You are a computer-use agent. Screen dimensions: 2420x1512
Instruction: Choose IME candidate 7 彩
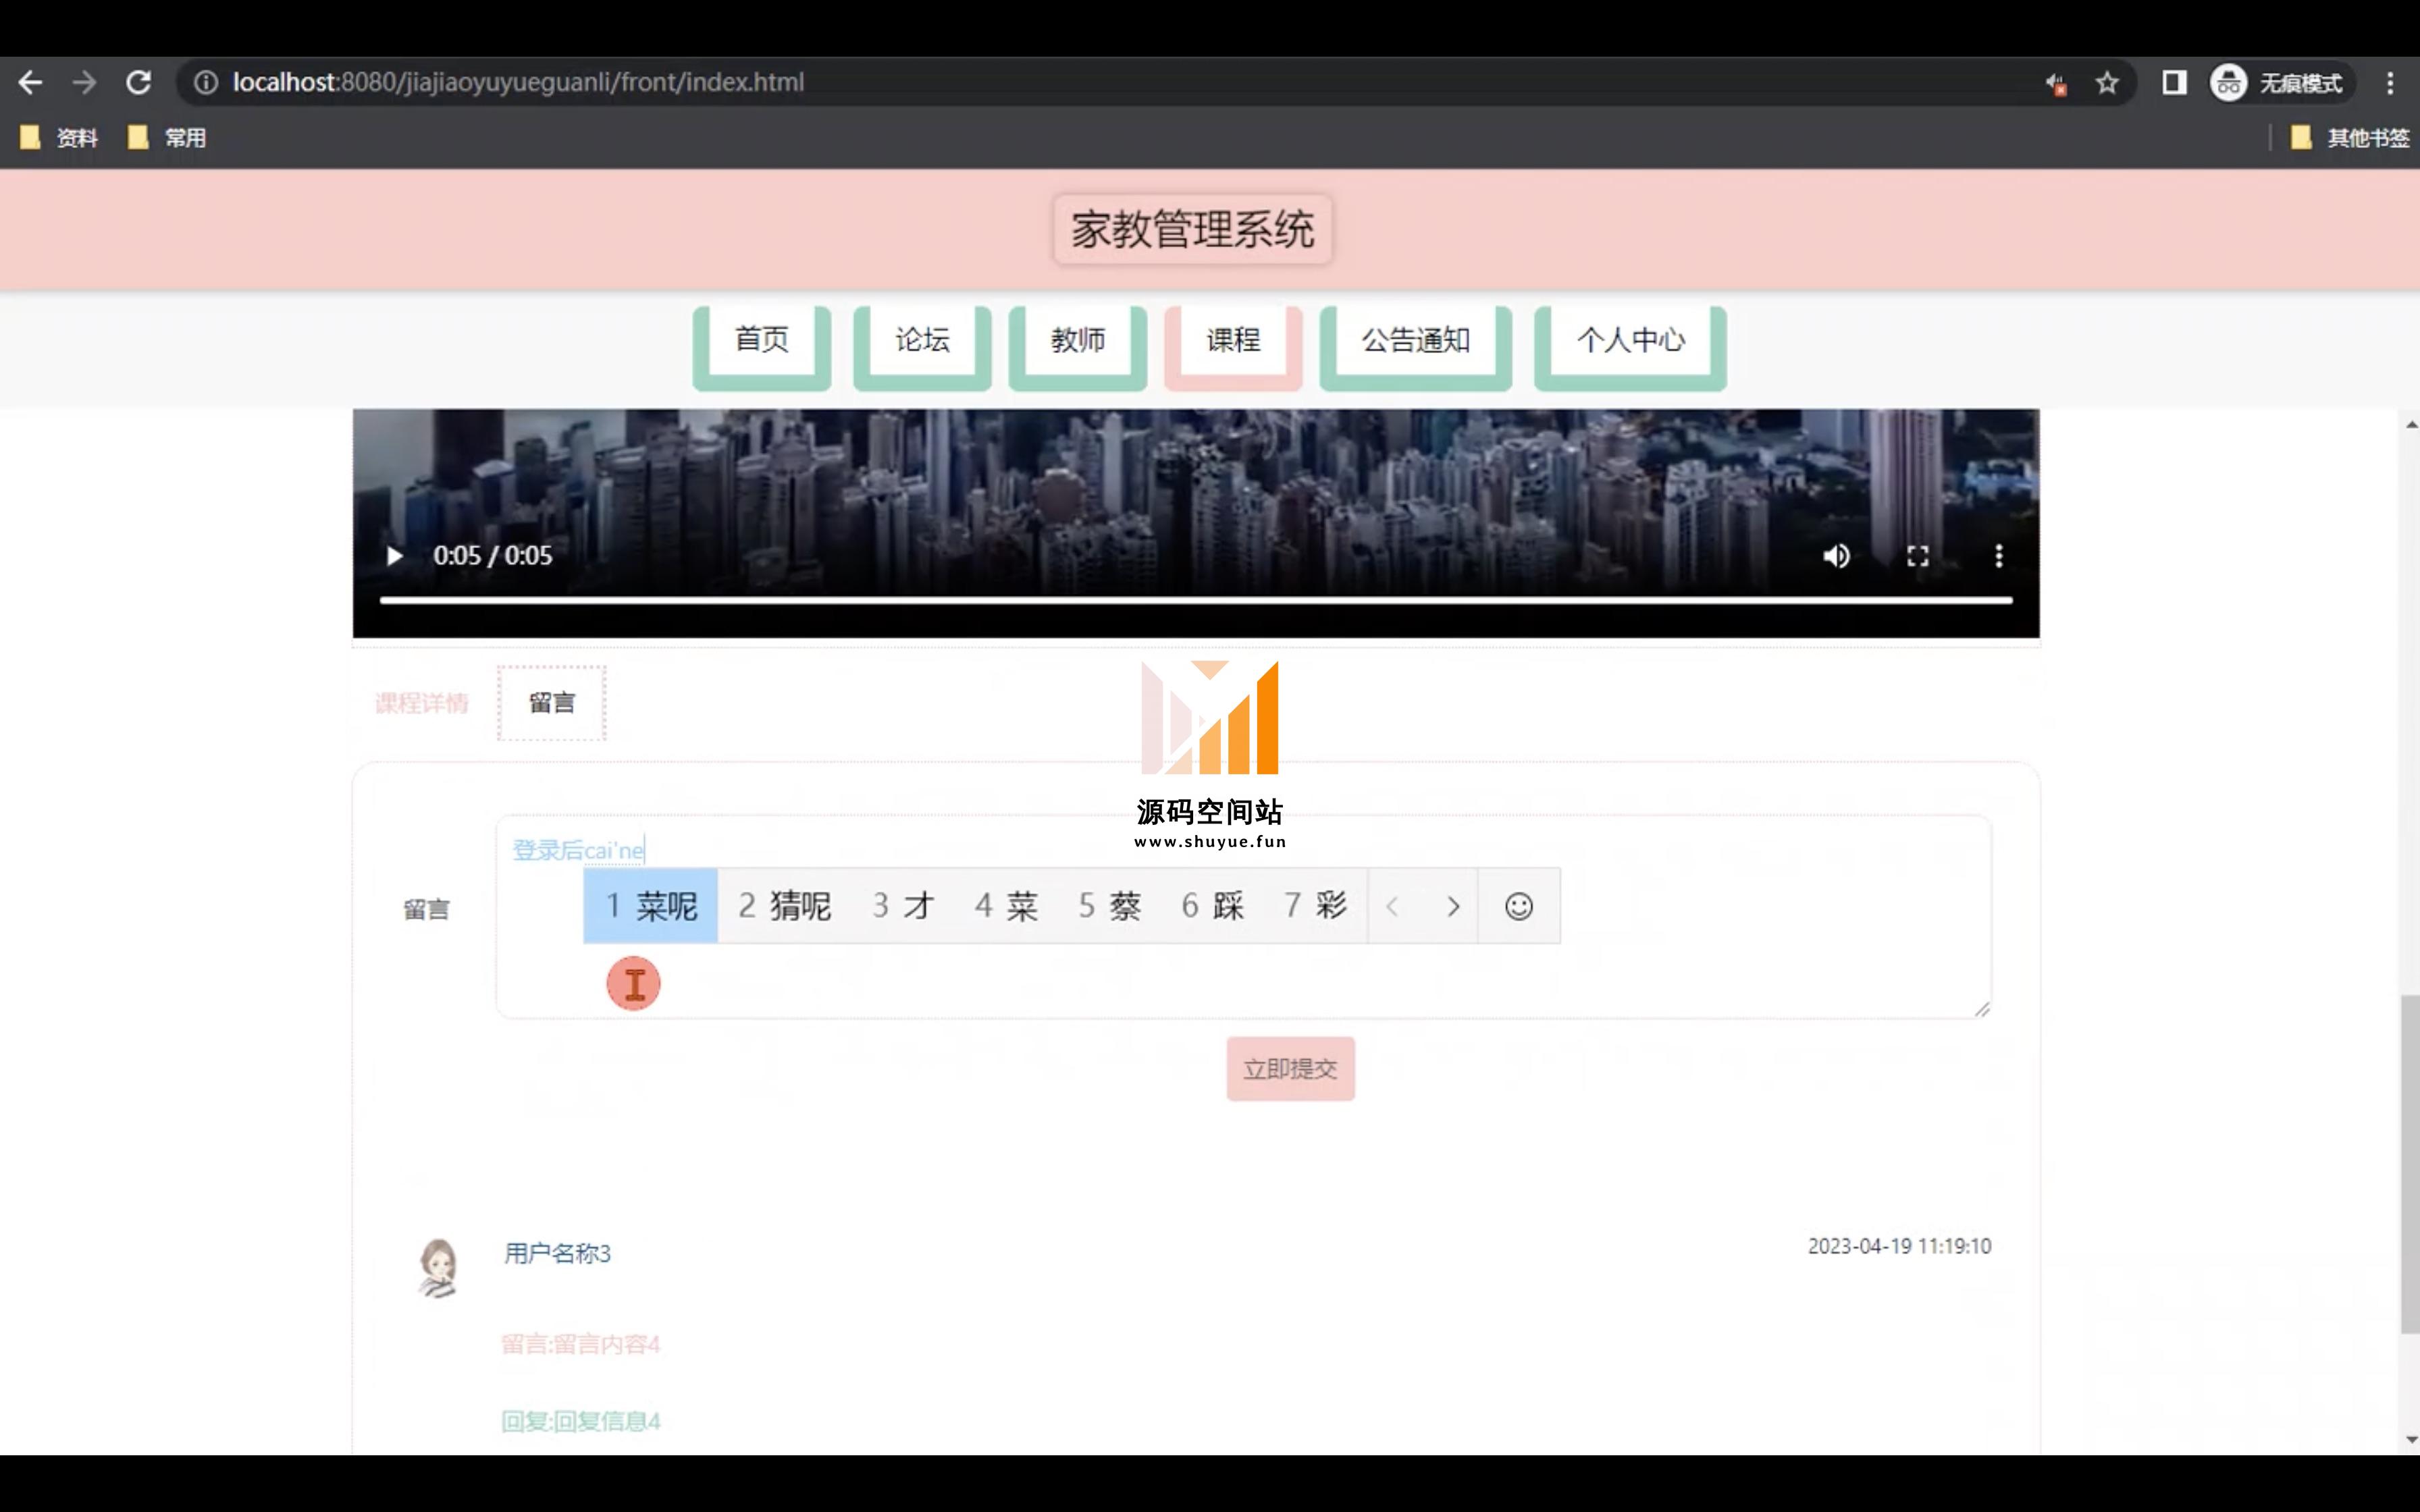(1316, 906)
